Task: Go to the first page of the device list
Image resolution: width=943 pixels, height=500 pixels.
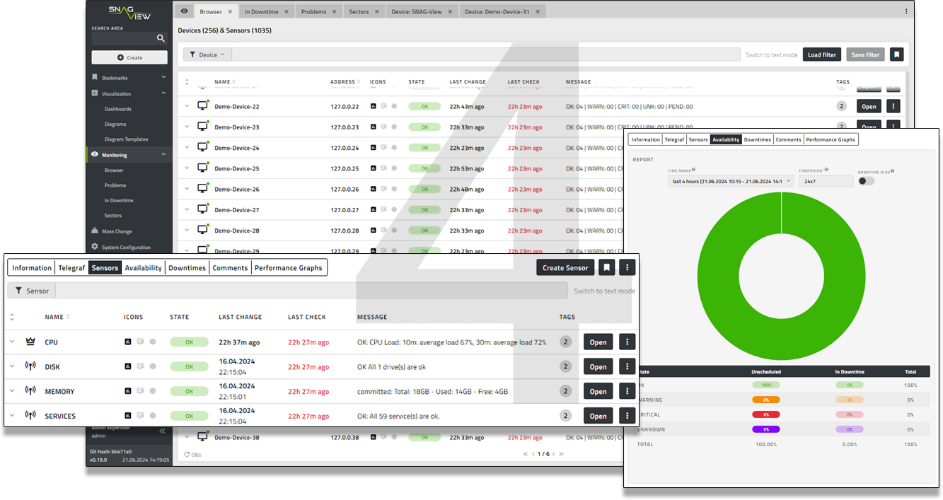Action: [x=526, y=454]
